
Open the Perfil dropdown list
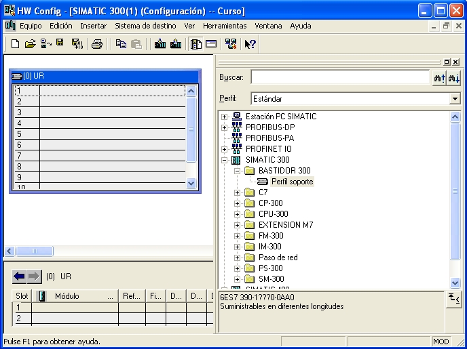click(455, 99)
